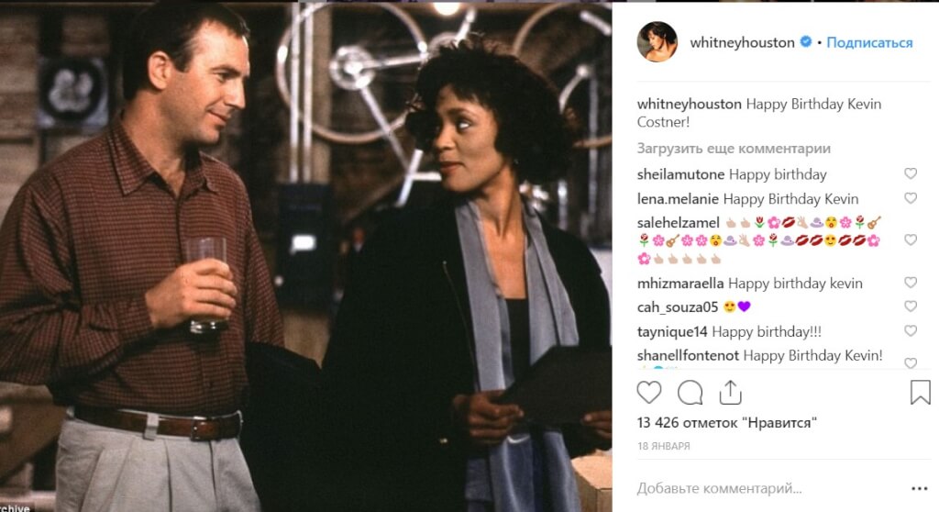Screen dimensions: 939x512
Task: View the 13 426 likes list
Action: (x=727, y=423)
